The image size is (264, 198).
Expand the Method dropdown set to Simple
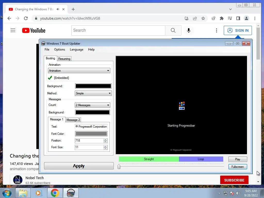point(93,93)
